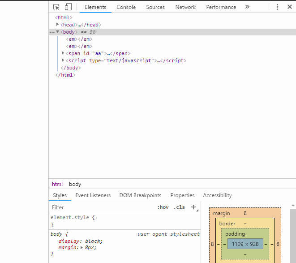Viewport: 296px width, 263px height.
Task: Open the Network tab
Action: pyautogui.click(x=185, y=7)
